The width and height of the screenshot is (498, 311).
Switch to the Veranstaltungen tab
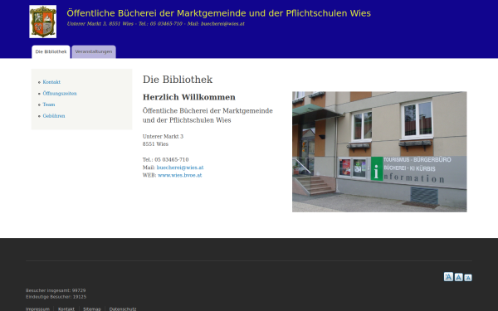(94, 51)
